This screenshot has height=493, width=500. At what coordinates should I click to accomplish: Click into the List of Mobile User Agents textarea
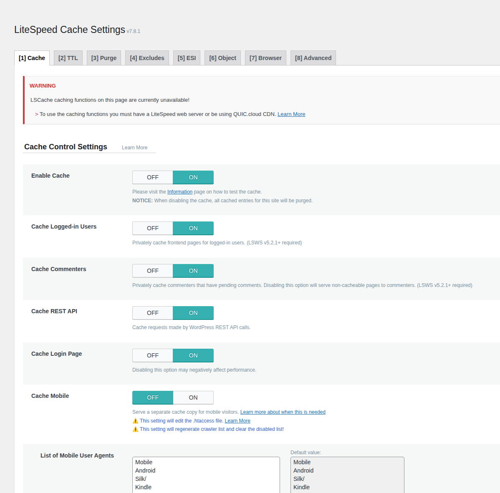point(206,475)
